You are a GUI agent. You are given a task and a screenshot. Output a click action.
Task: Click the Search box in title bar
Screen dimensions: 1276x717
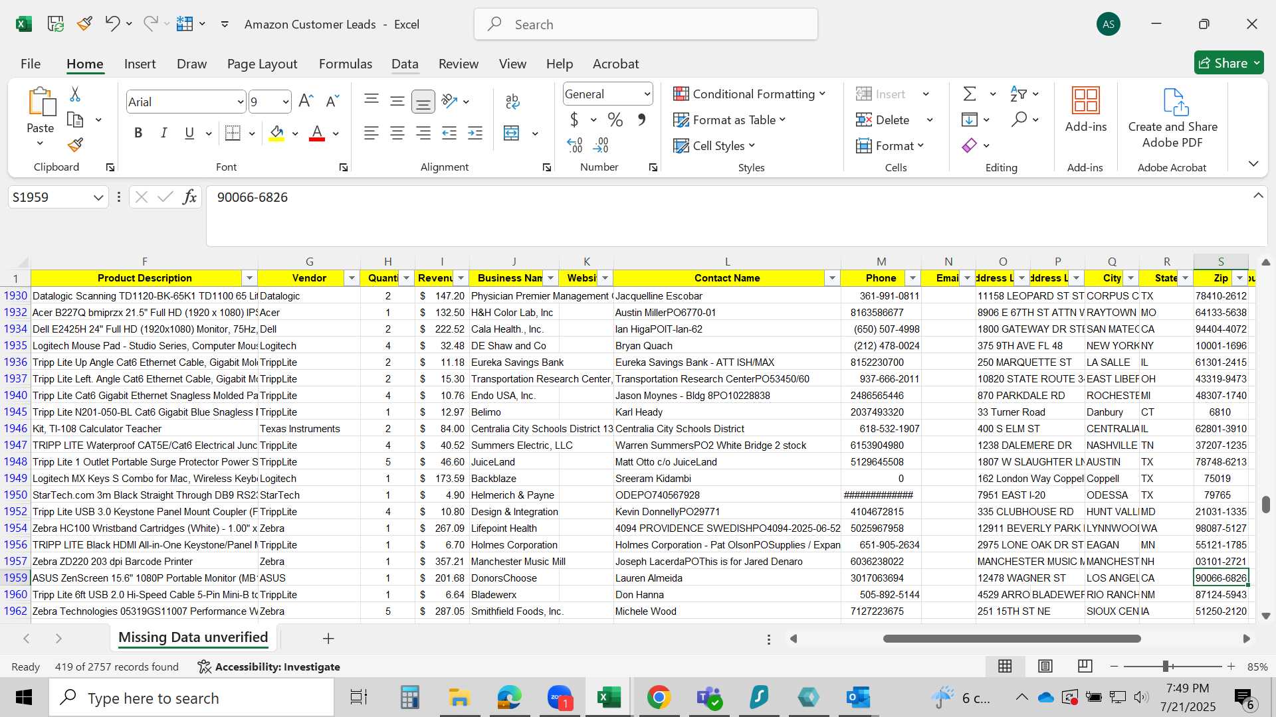[645, 25]
